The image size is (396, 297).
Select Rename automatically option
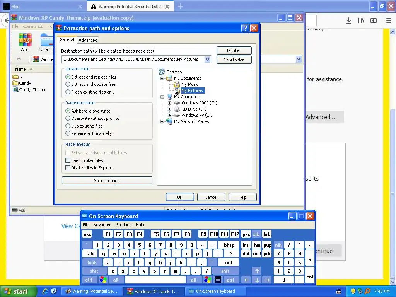coord(68,133)
